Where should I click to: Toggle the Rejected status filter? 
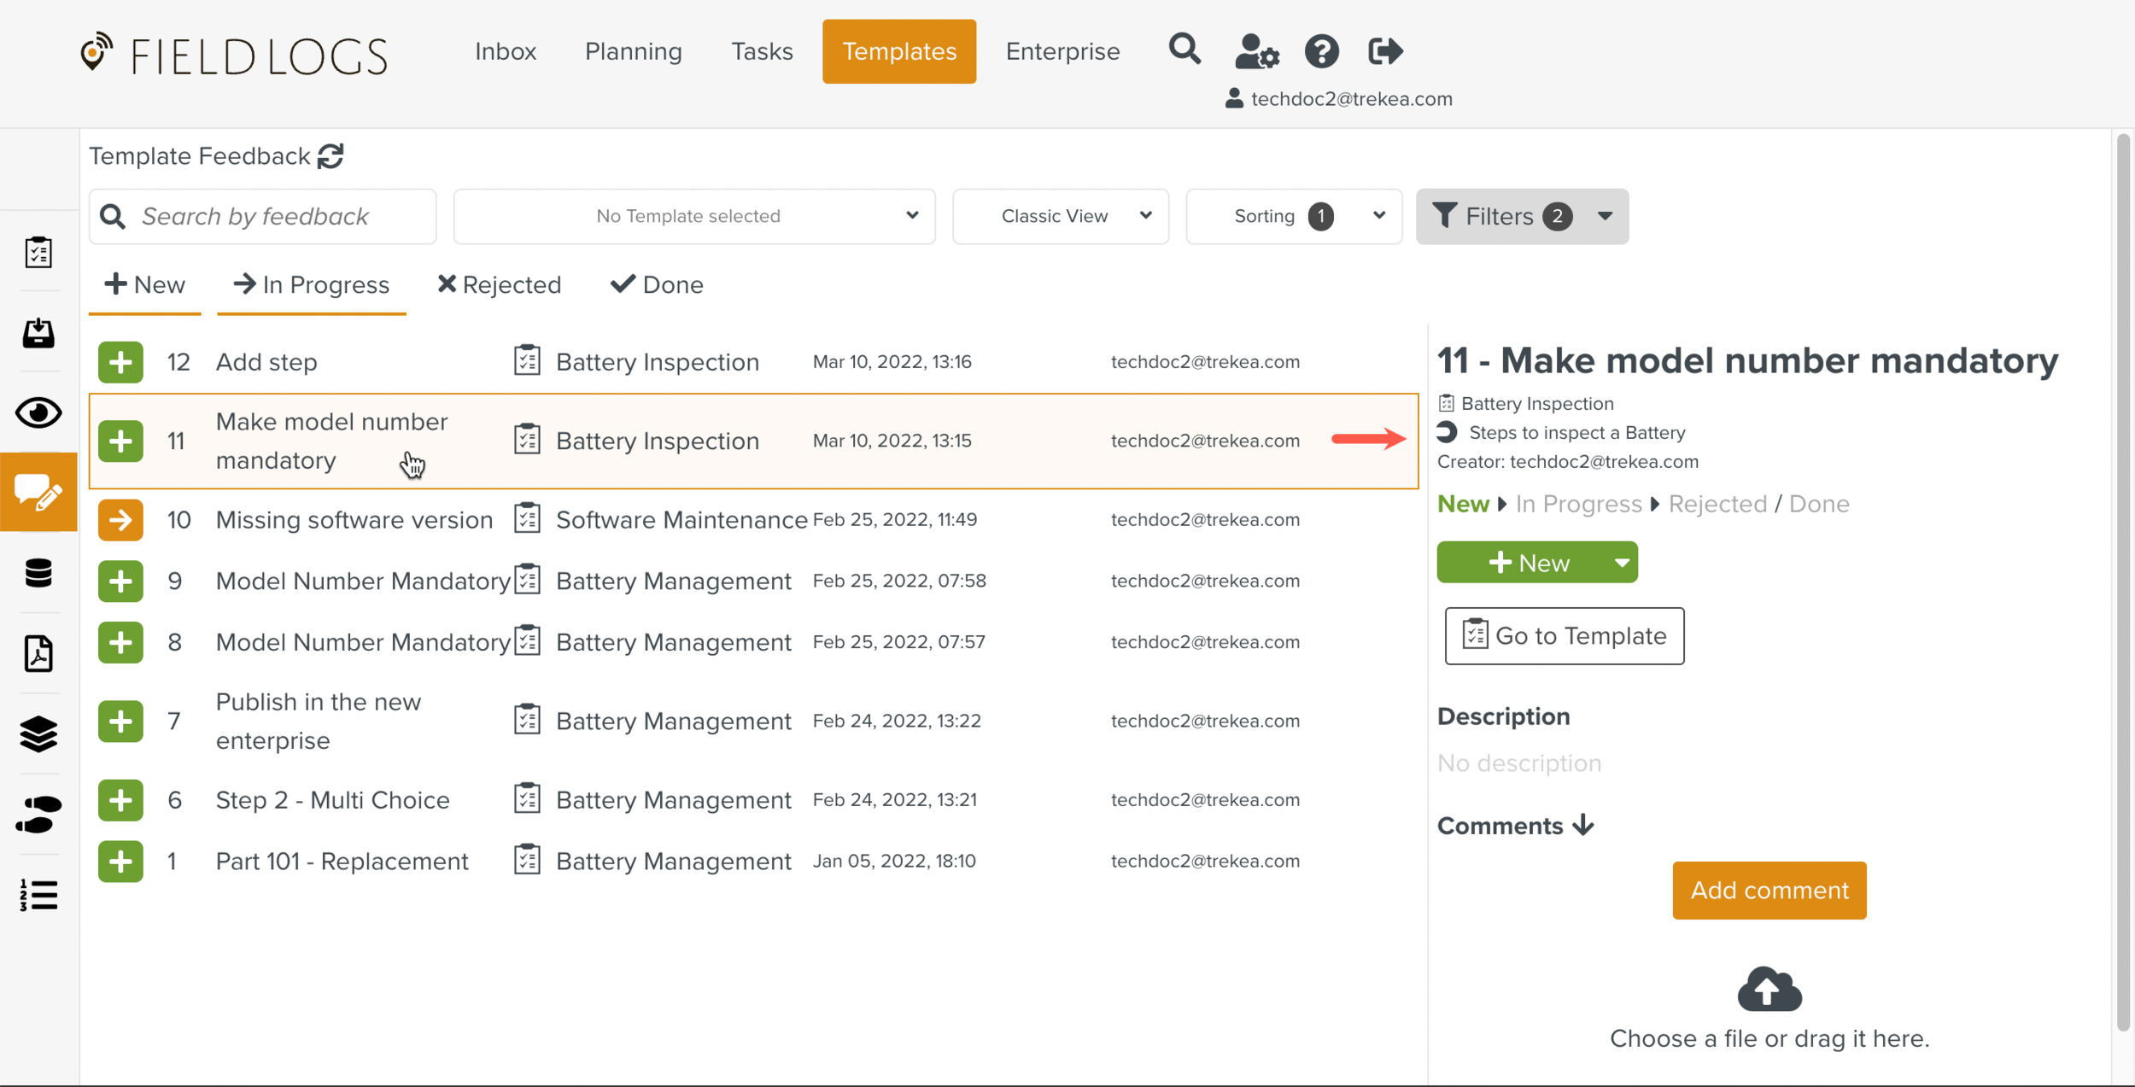[x=500, y=285]
